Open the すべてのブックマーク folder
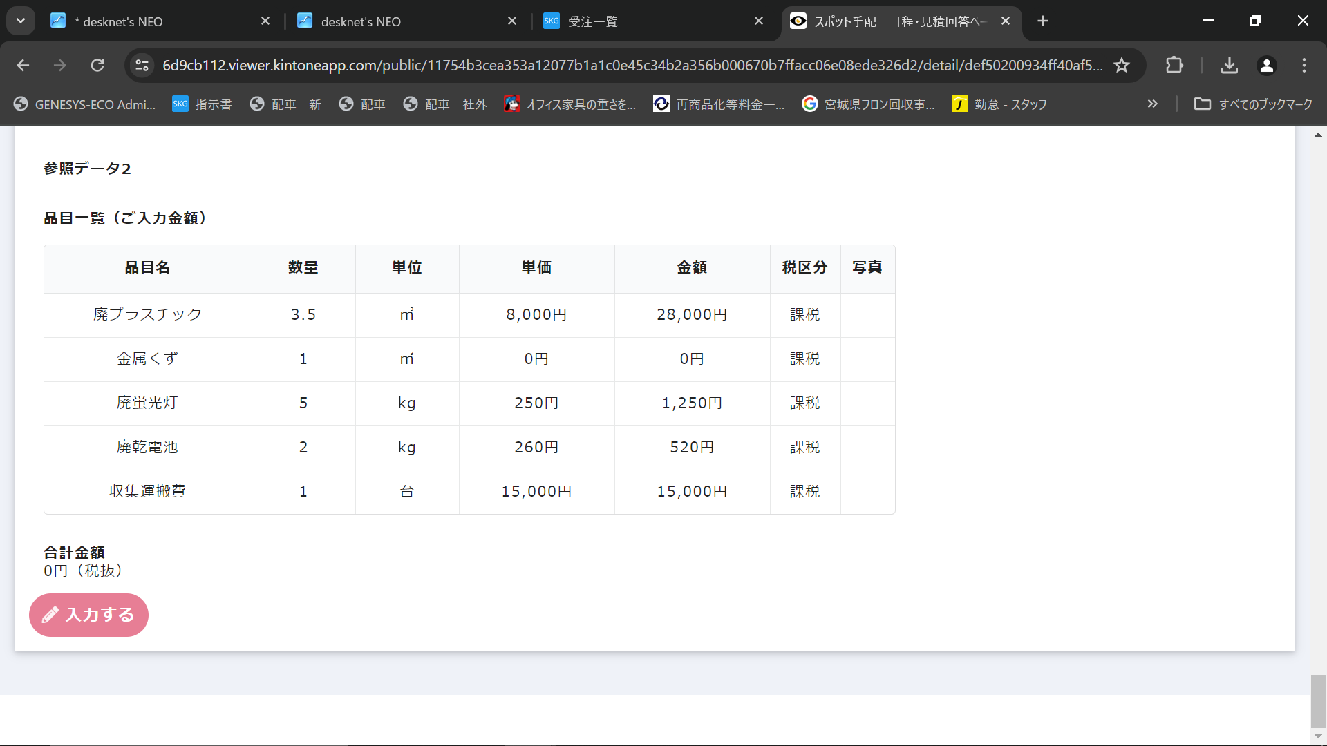The height and width of the screenshot is (746, 1327). coord(1253,104)
